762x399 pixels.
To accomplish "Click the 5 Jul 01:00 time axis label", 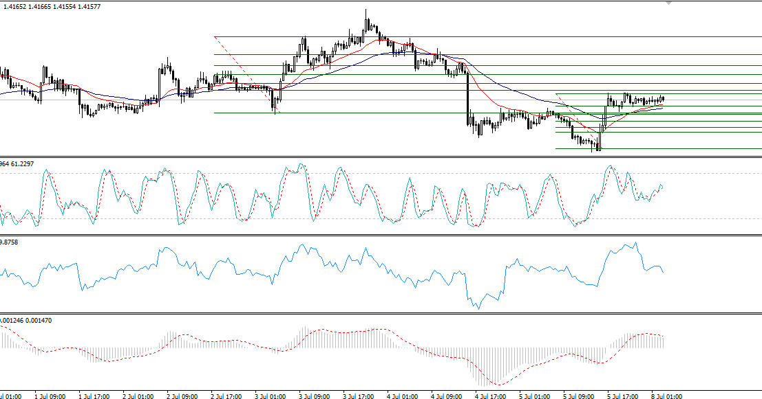I will pyautogui.click(x=535, y=396).
